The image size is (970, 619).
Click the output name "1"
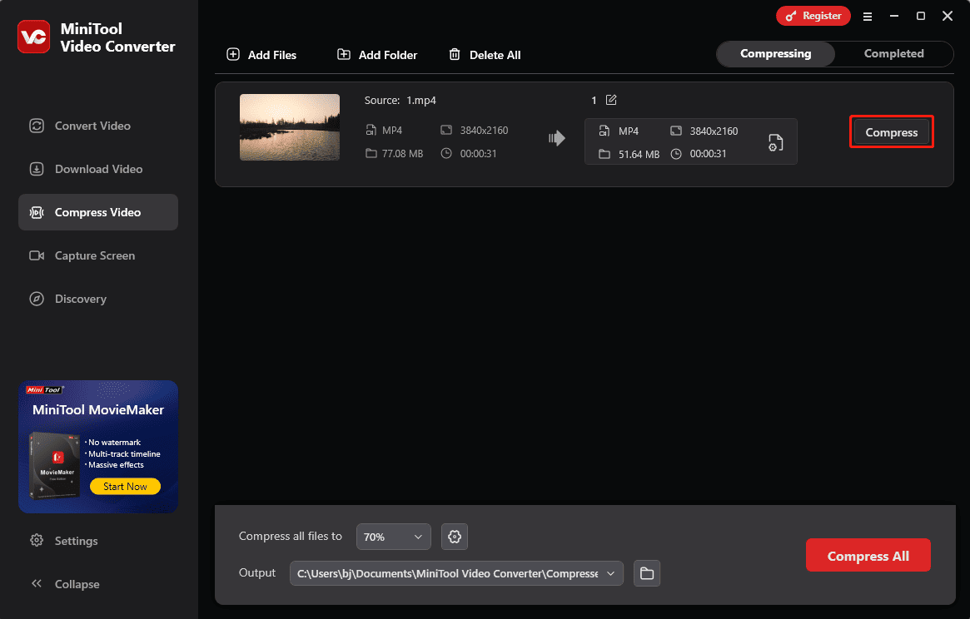click(x=594, y=100)
